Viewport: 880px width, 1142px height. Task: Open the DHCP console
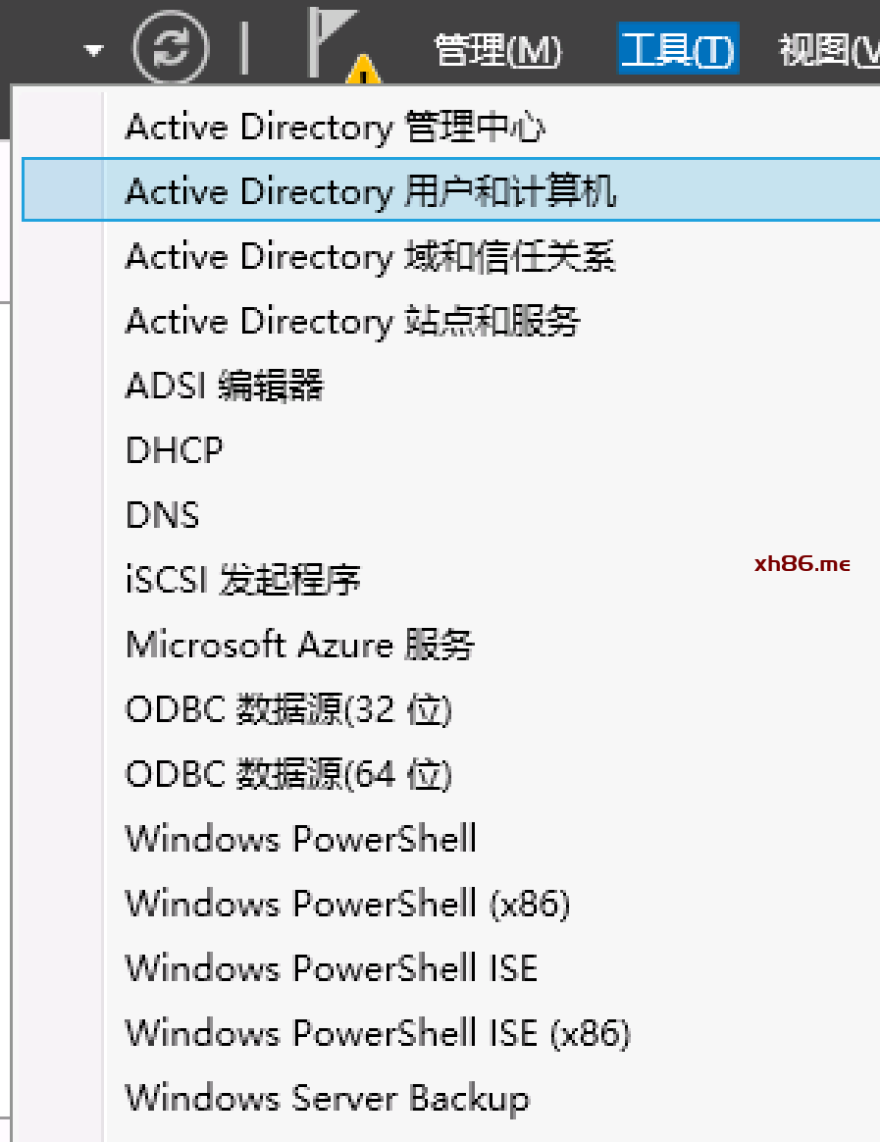[175, 451]
